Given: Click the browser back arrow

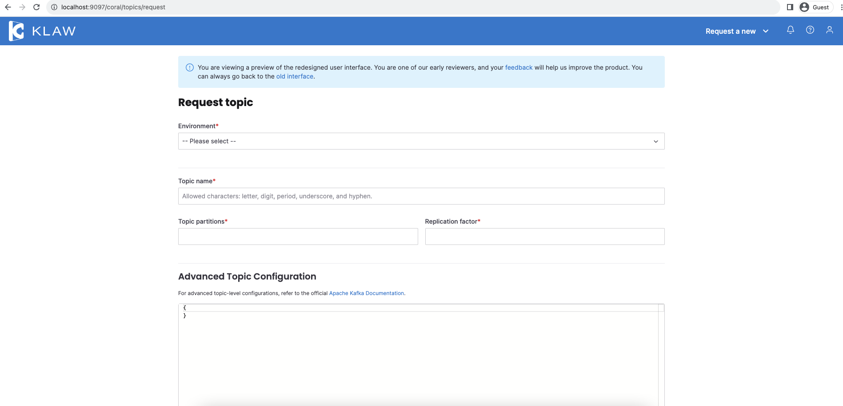Looking at the screenshot, I should [9, 7].
